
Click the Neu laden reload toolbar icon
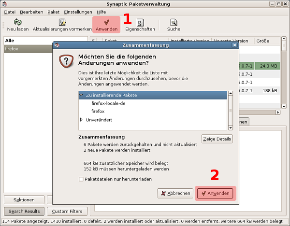(18, 22)
